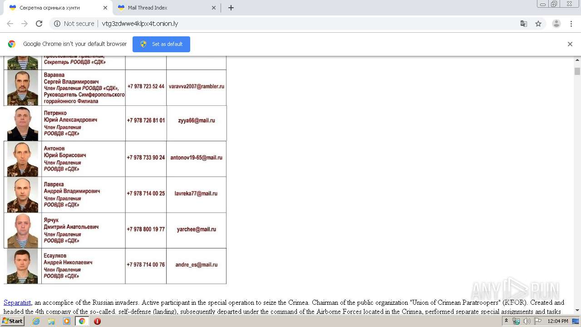Click photo of Ярчук Дмитрий Анатольевич
Image resolution: width=581 pixels, height=327 pixels.
click(23, 231)
